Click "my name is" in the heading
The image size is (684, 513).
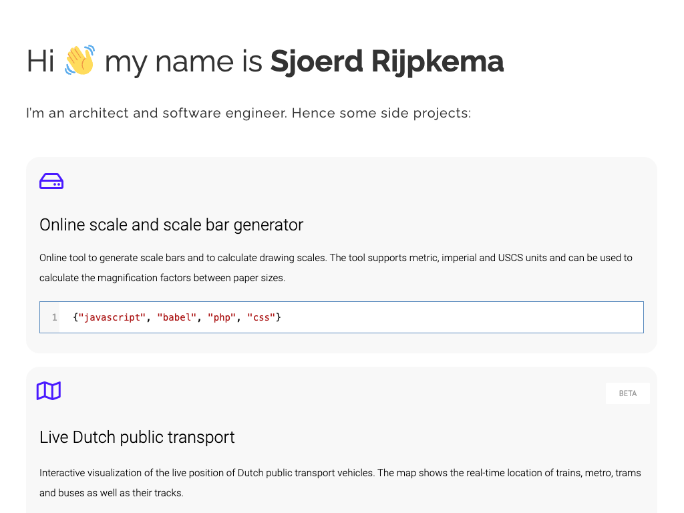click(183, 61)
